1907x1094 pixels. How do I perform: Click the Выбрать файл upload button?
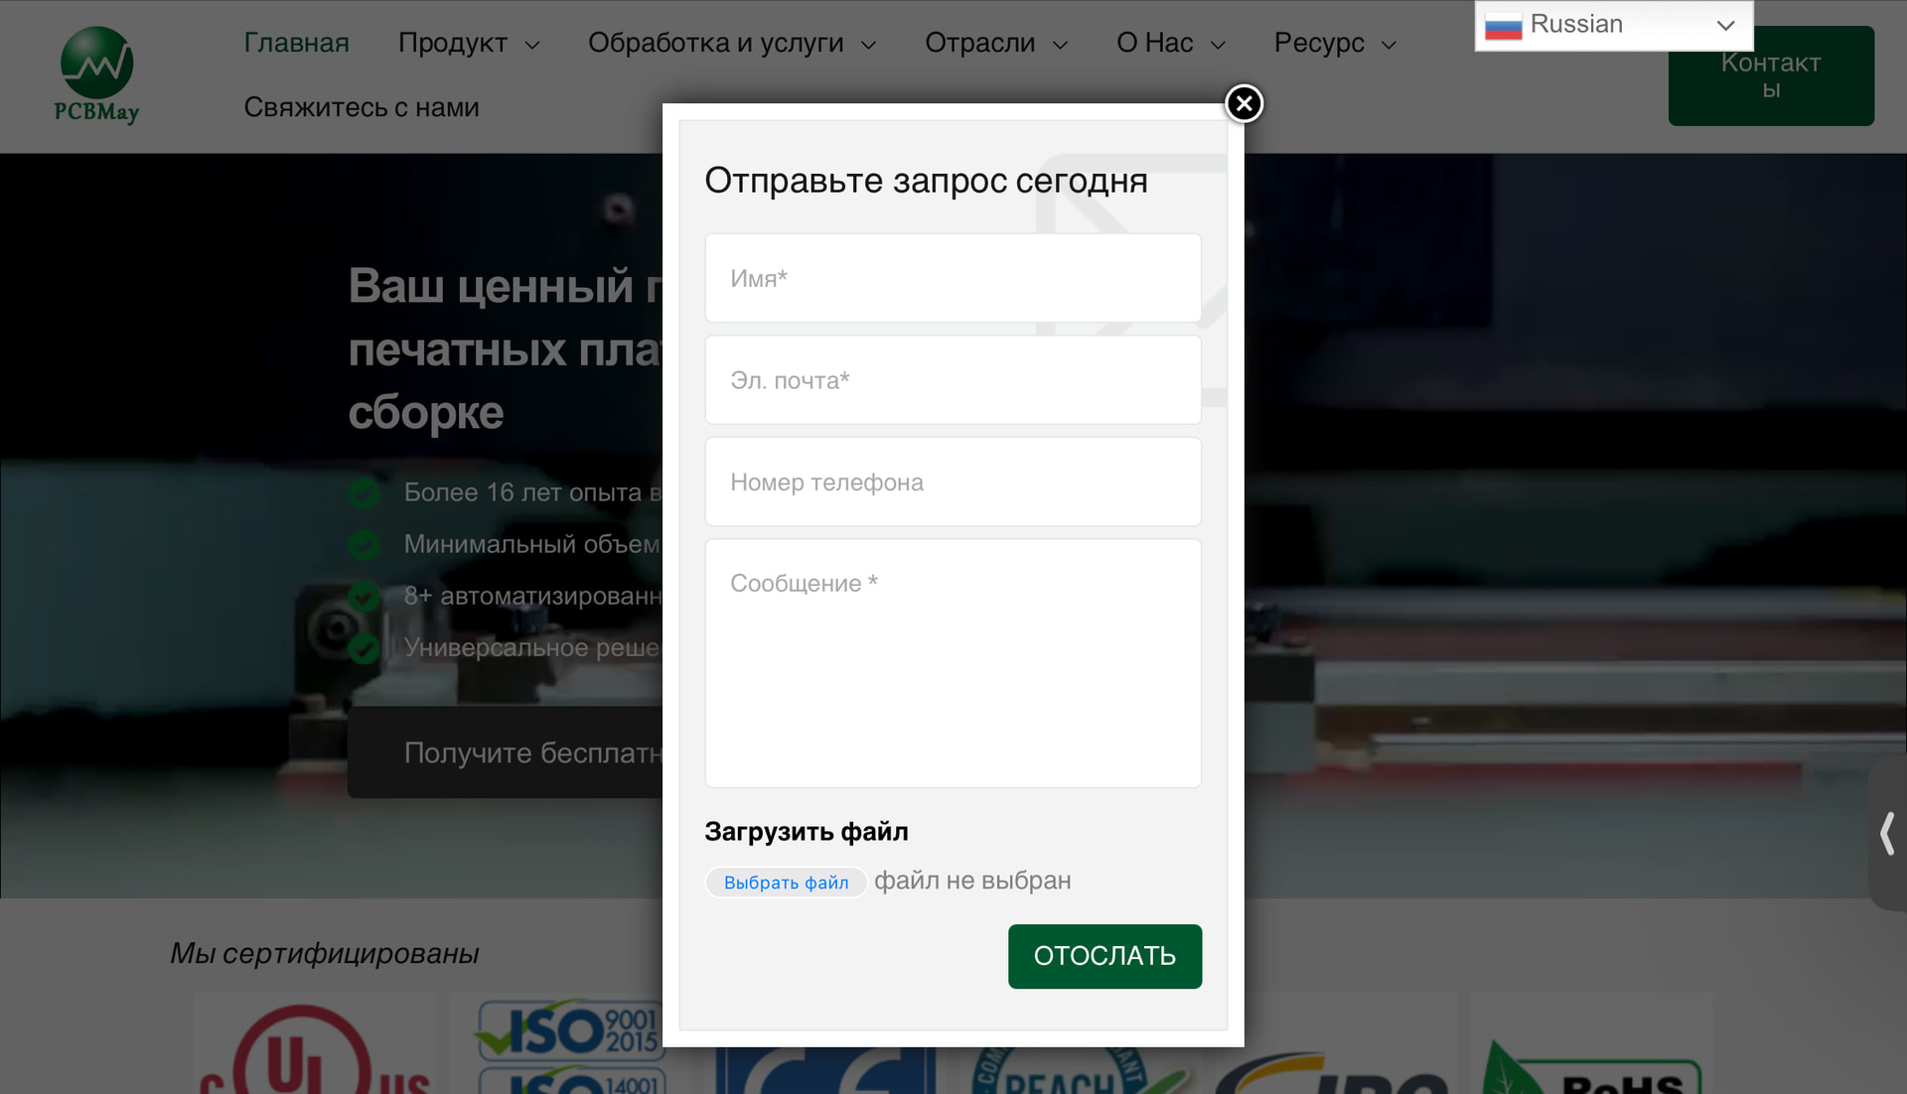pyautogui.click(x=786, y=883)
